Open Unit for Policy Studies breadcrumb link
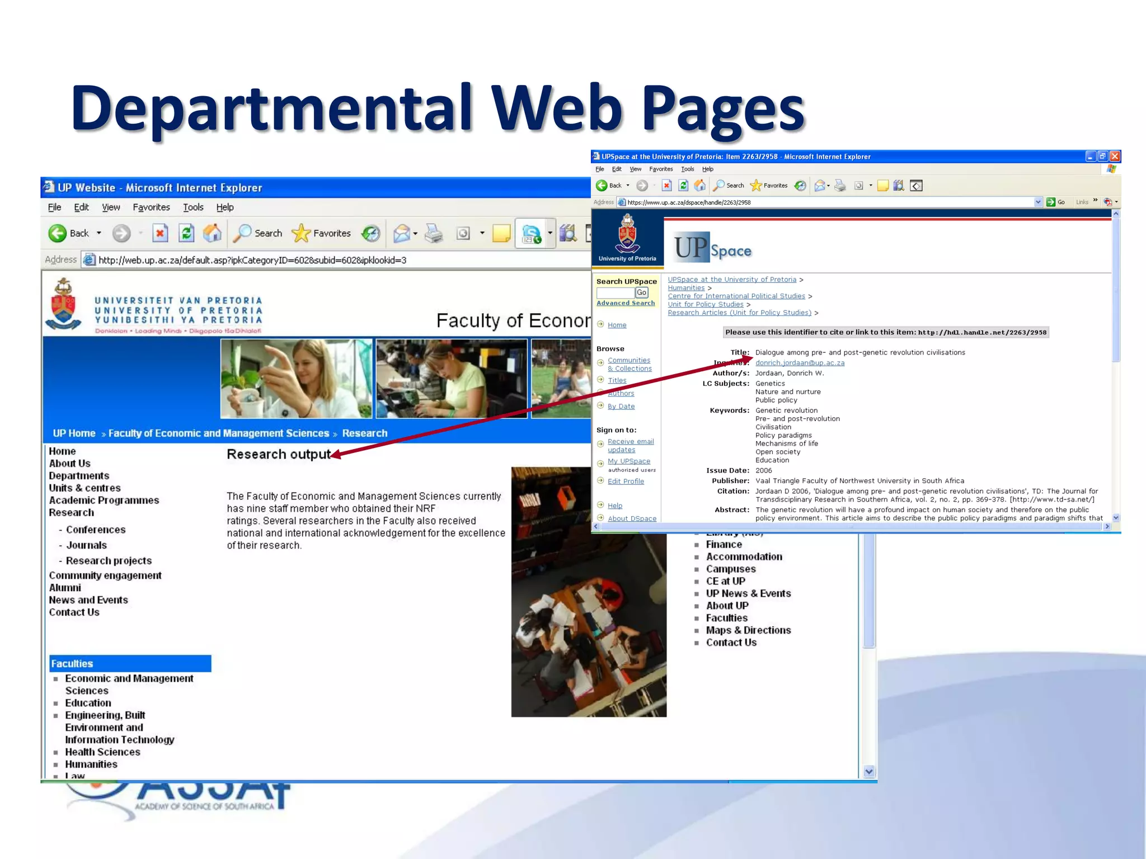Image resolution: width=1146 pixels, height=859 pixels. 706,305
